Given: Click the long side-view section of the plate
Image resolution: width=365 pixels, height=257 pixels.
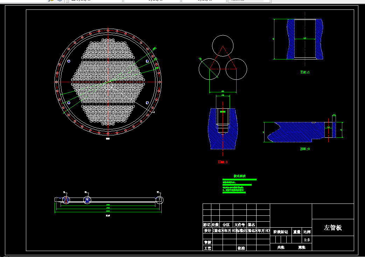Looking at the screenshot, I should coord(108,200).
